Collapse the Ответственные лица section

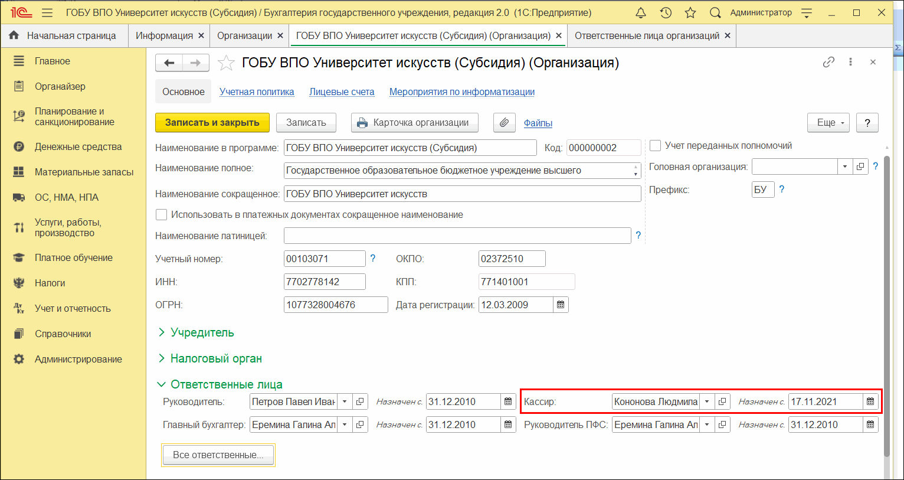pos(220,384)
